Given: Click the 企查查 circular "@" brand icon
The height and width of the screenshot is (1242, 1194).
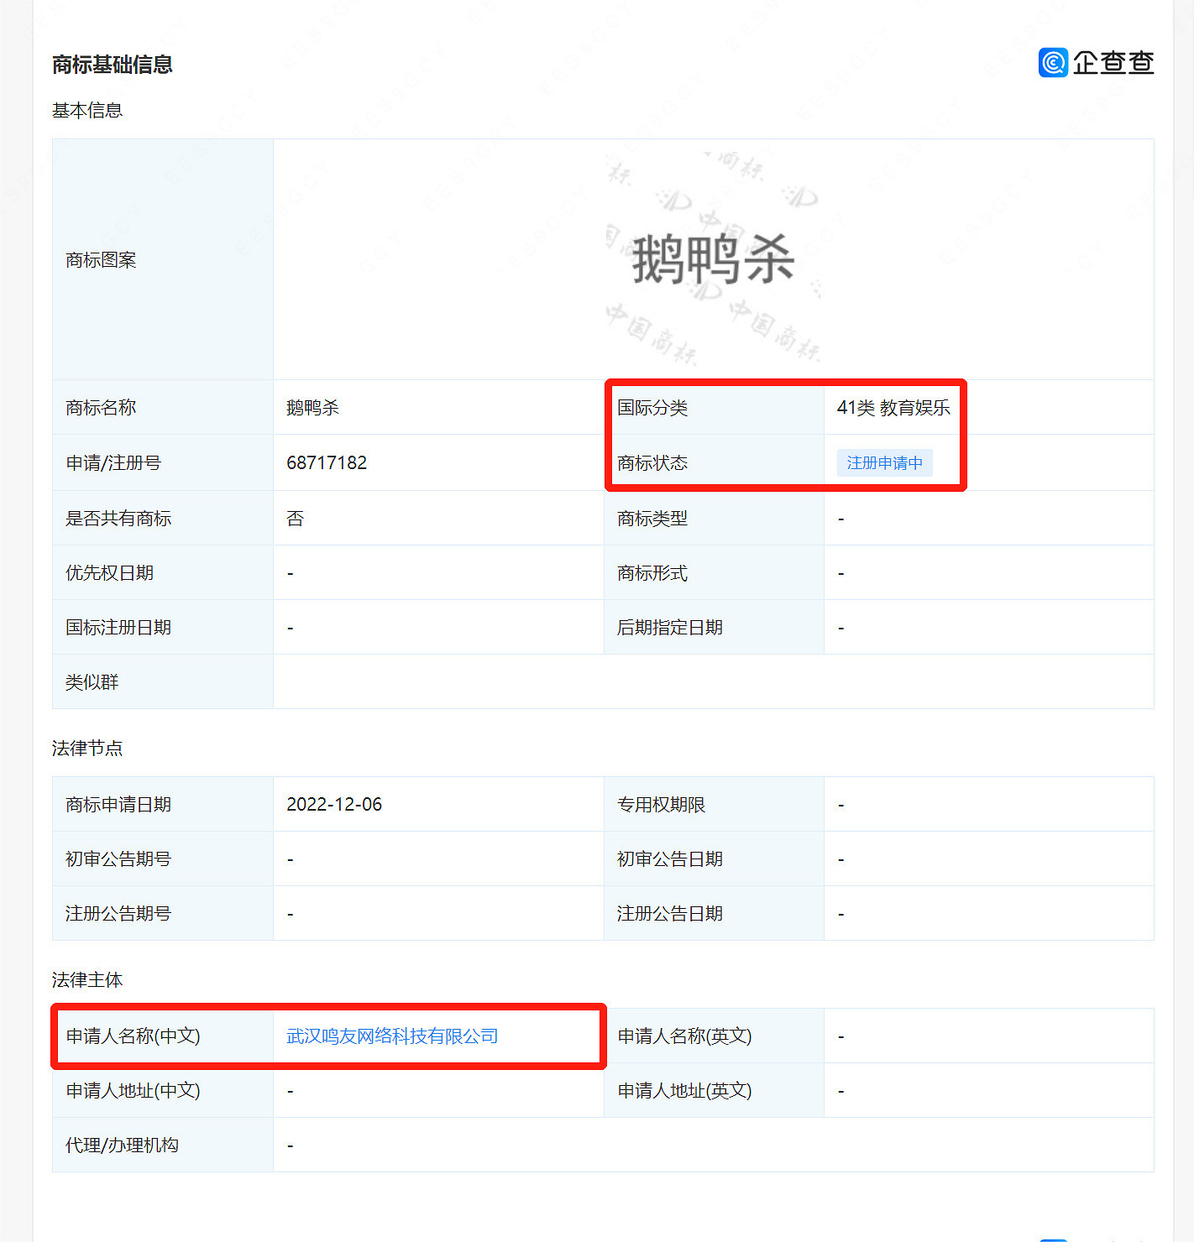Looking at the screenshot, I should pyautogui.click(x=1052, y=63).
